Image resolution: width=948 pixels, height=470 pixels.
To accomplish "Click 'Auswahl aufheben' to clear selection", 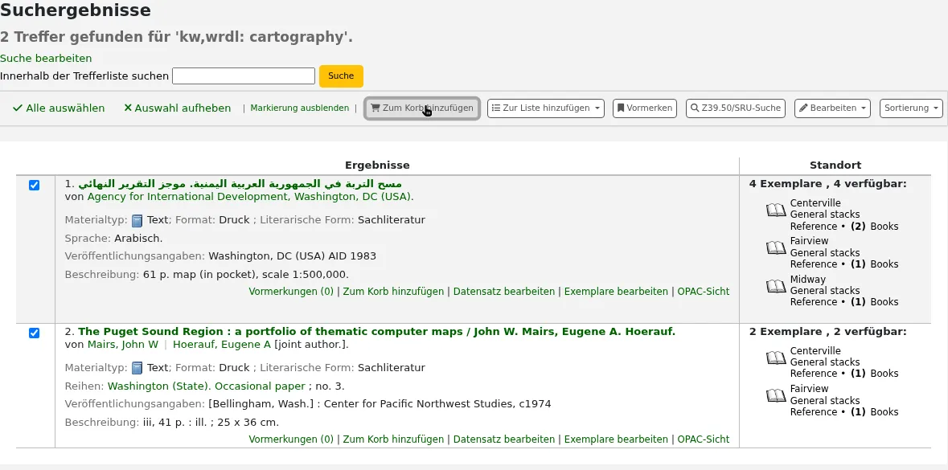I will 177,108.
